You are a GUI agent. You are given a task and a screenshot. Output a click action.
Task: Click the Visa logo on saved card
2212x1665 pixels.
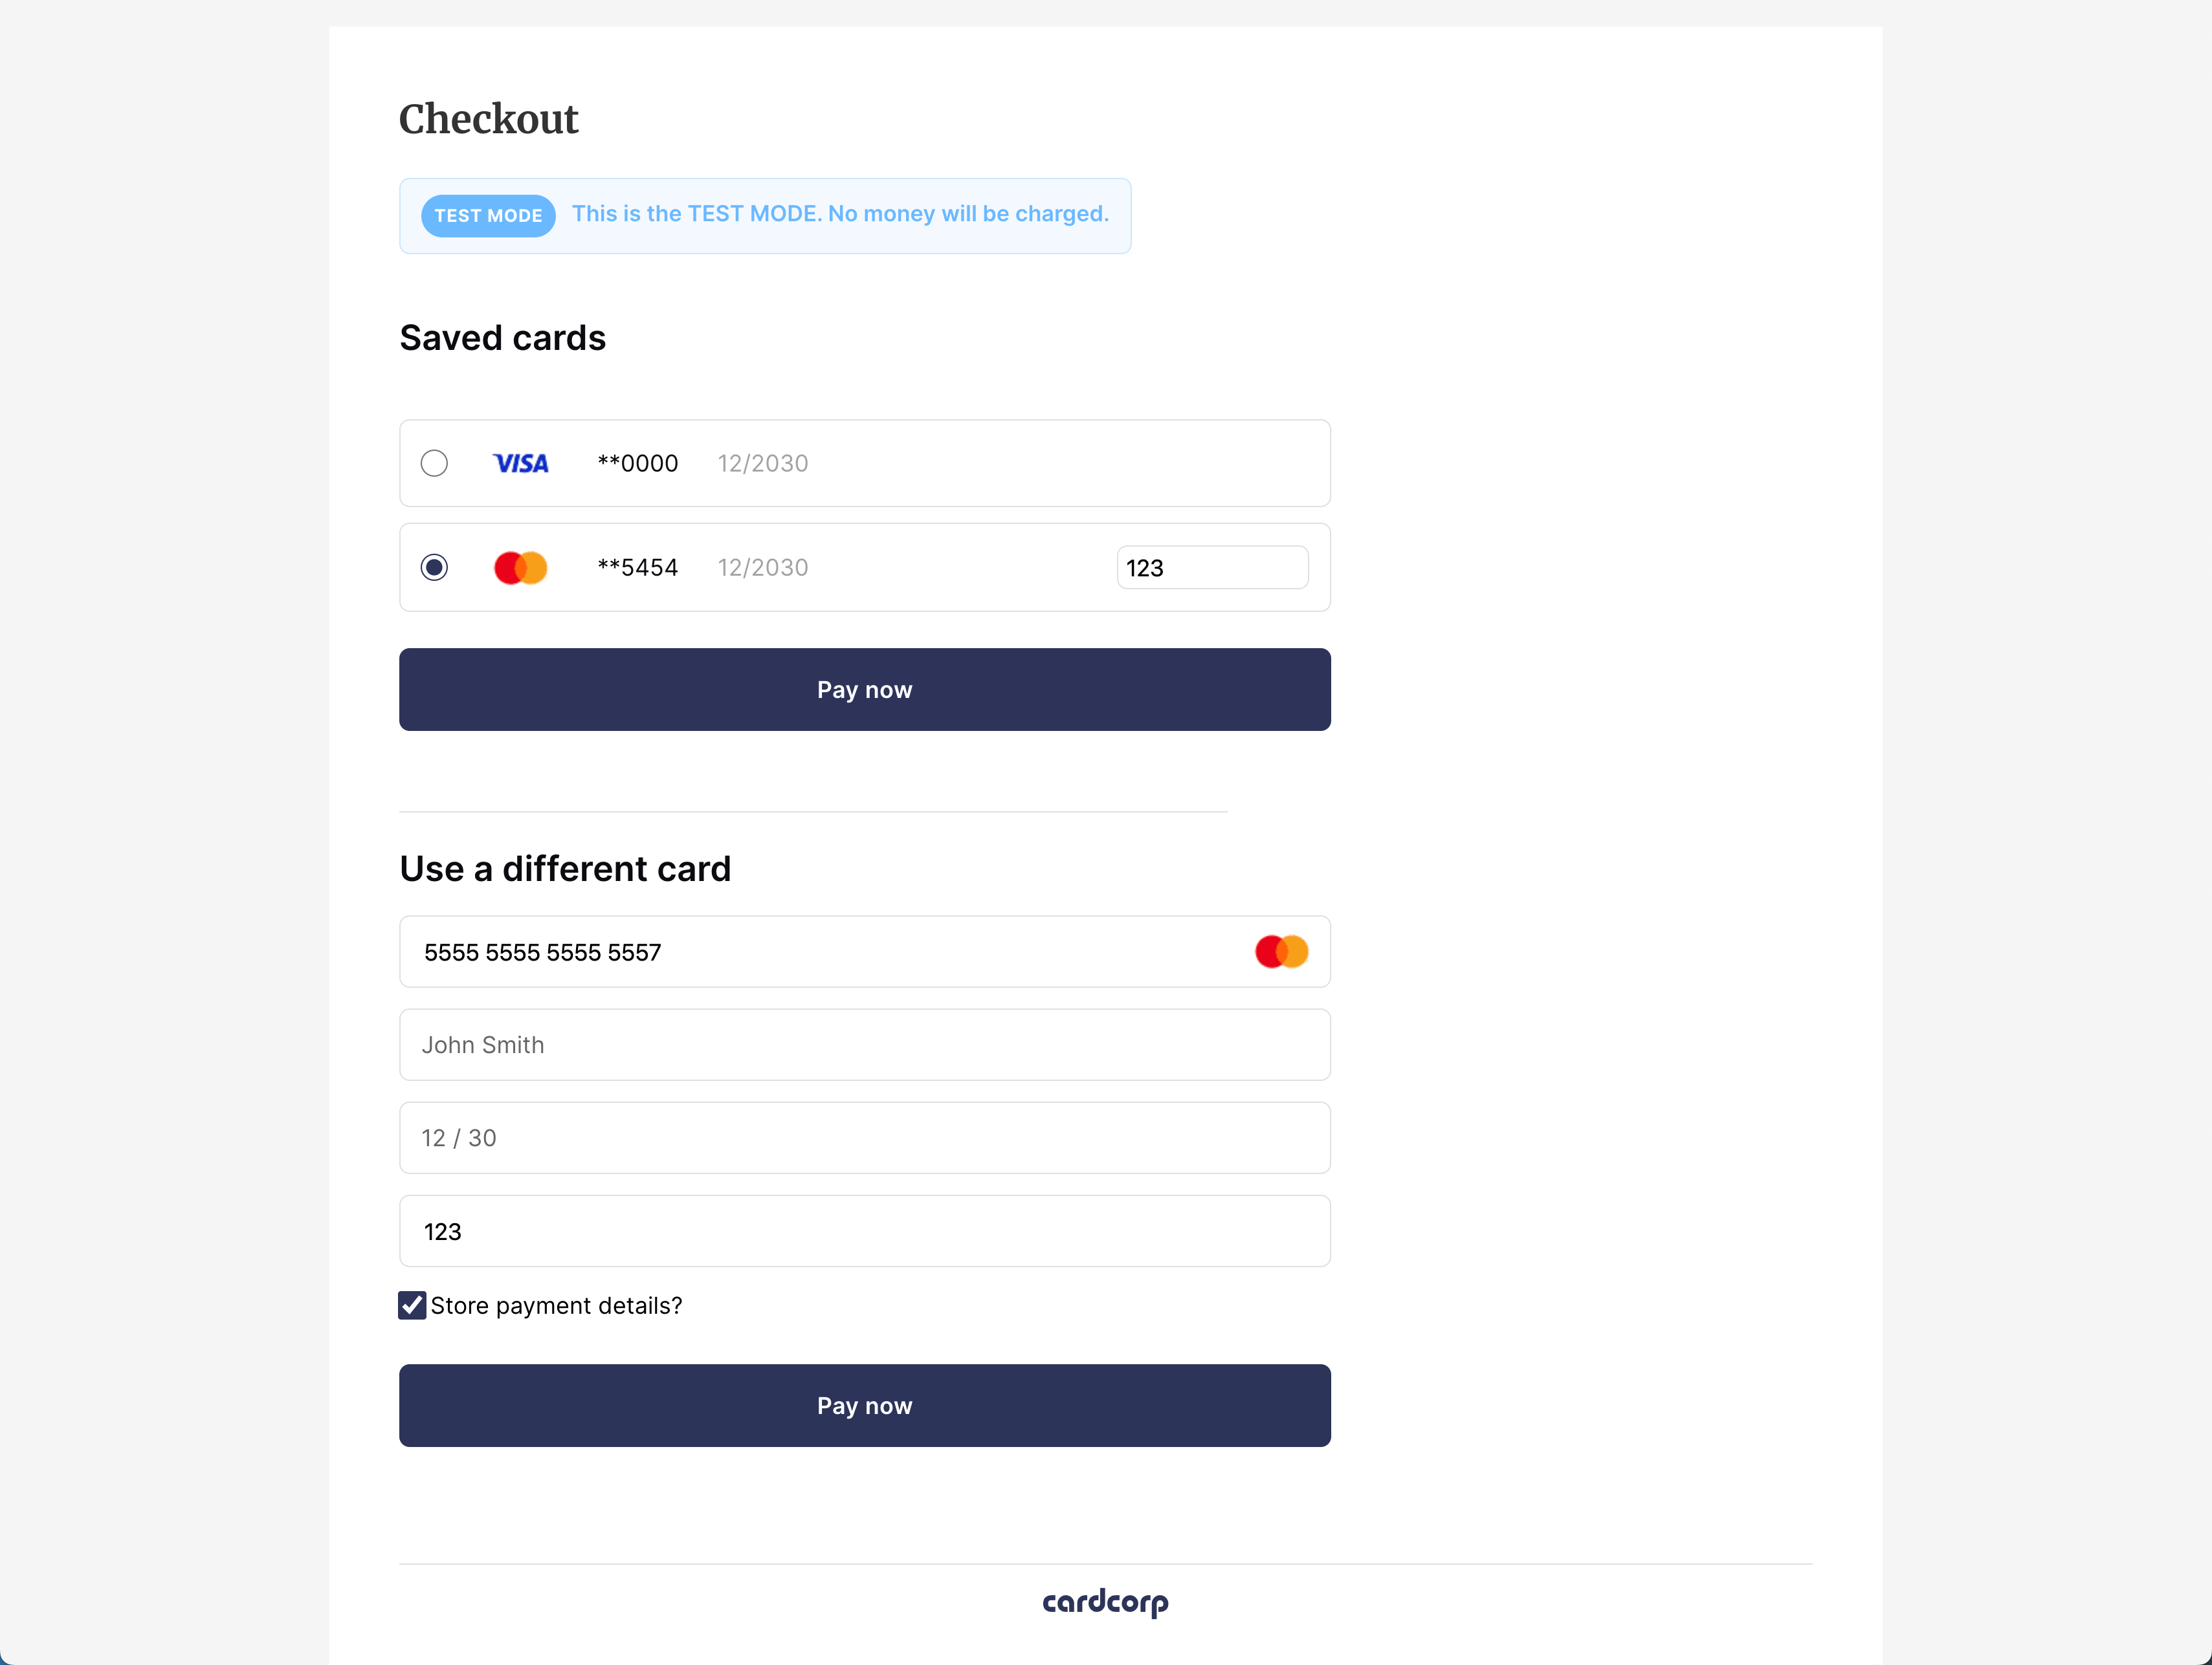point(520,464)
